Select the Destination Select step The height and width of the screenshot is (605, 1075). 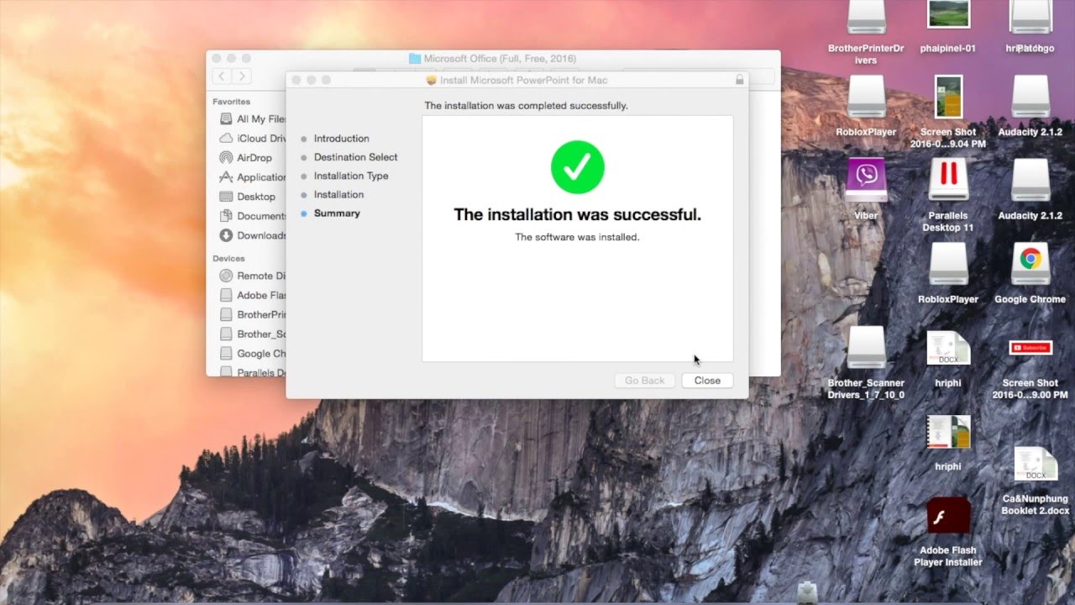[355, 157]
